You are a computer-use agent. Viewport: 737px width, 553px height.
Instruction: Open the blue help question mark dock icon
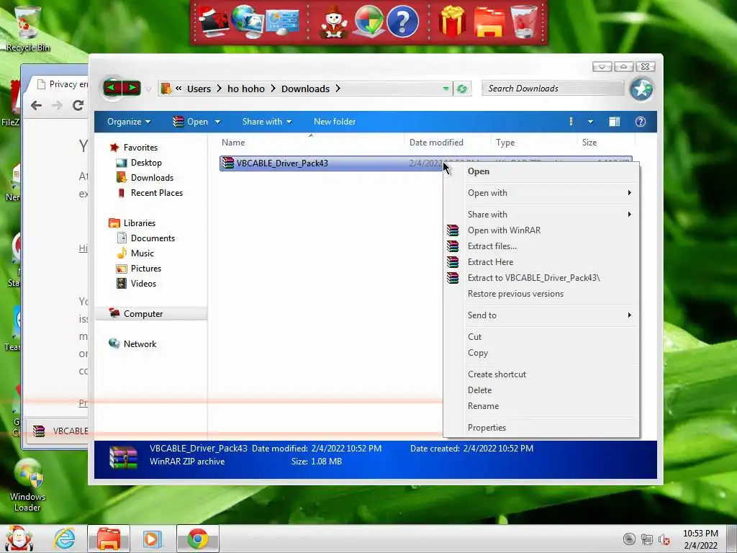tap(402, 21)
